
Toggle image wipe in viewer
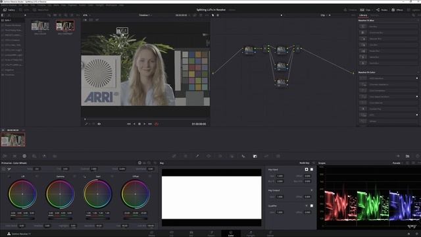[x=85, y=20]
